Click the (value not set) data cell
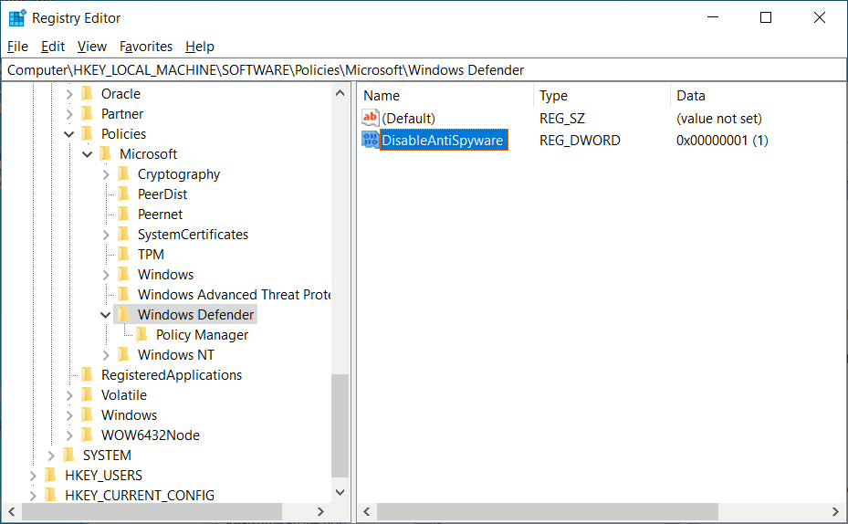Image resolution: width=848 pixels, height=524 pixels. [718, 119]
